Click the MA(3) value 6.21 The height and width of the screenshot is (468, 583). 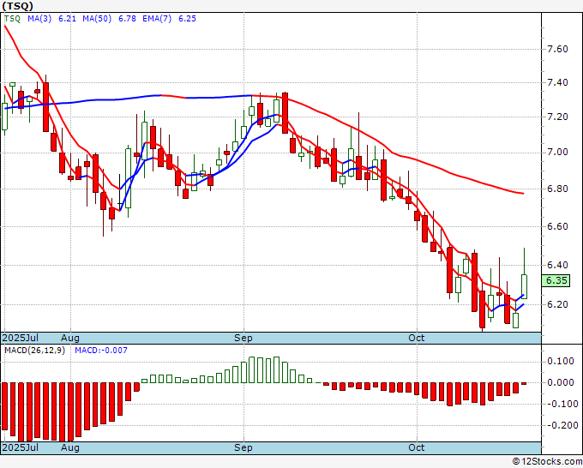point(67,19)
